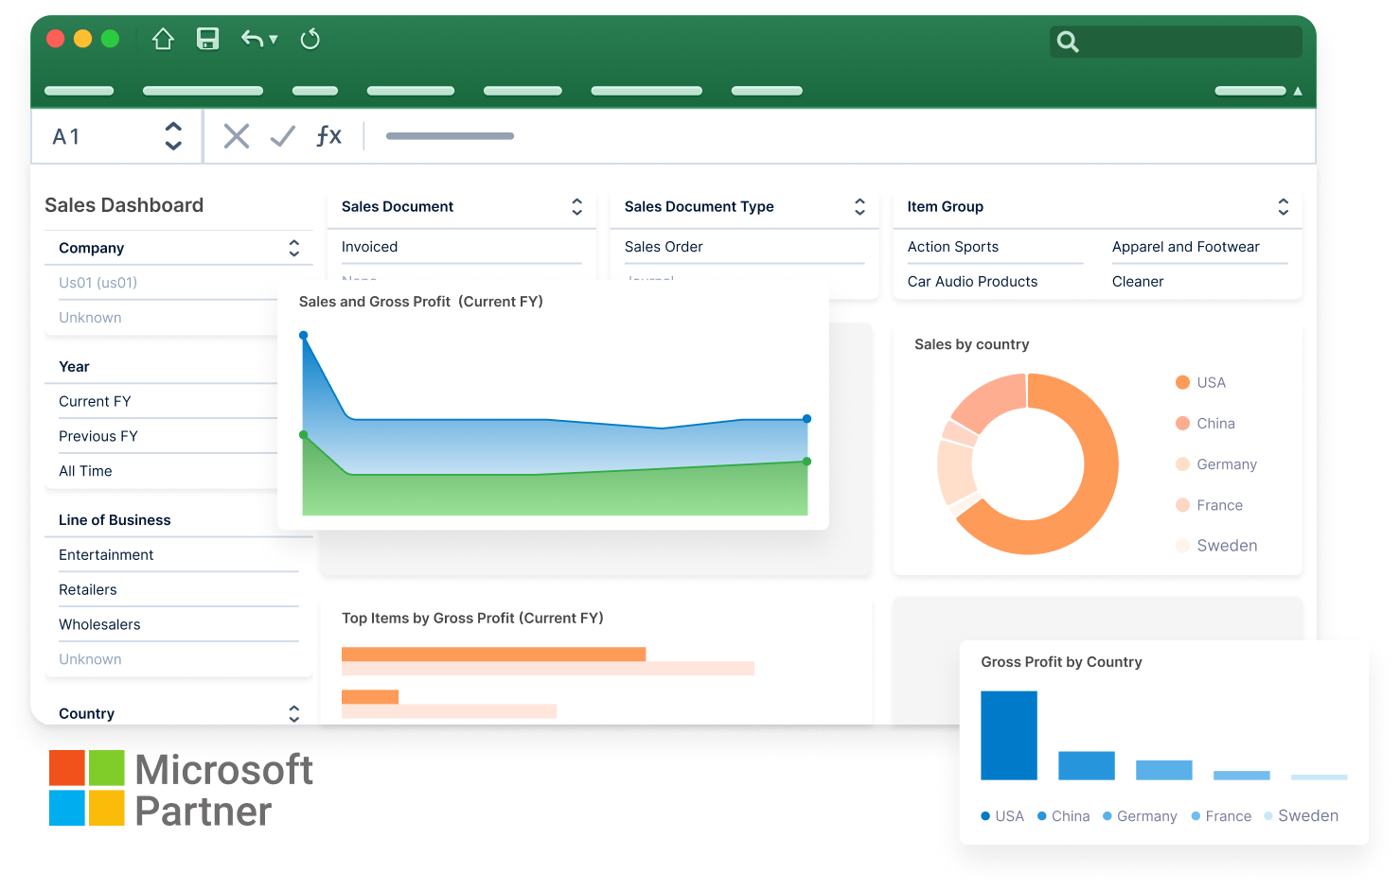The image size is (1400, 891).
Task: Expand the Company filter sort arrows
Action: click(x=293, y=248)
